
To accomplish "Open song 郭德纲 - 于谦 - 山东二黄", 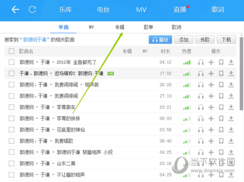I will tap(48, 163).
